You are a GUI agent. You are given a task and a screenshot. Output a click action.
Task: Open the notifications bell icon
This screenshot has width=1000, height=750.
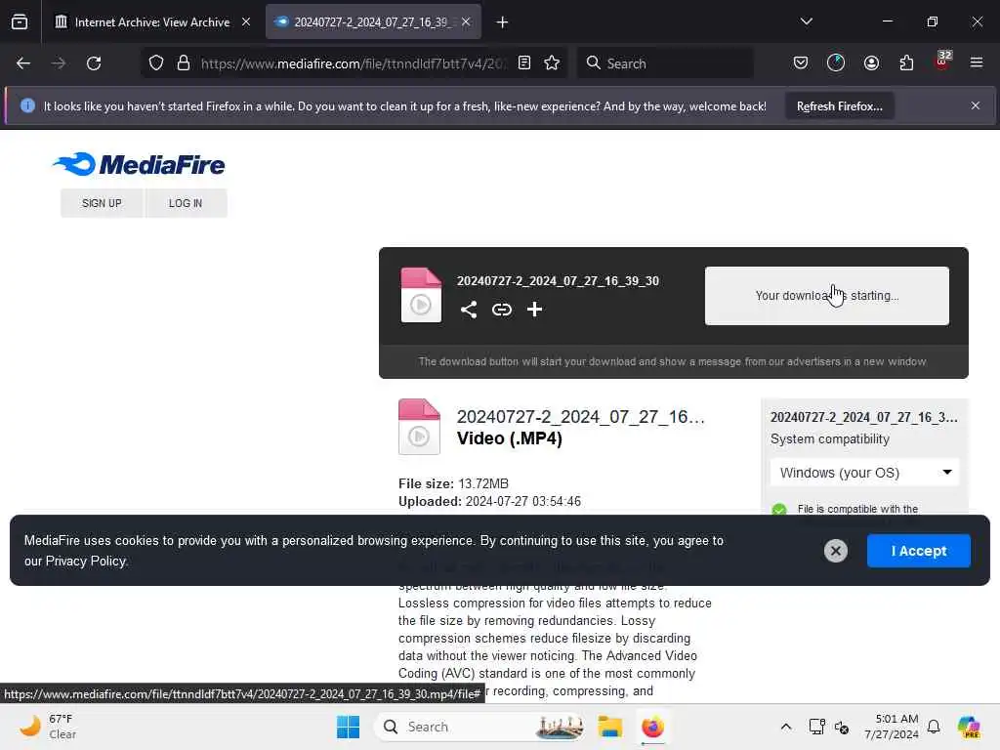[934, 727]
